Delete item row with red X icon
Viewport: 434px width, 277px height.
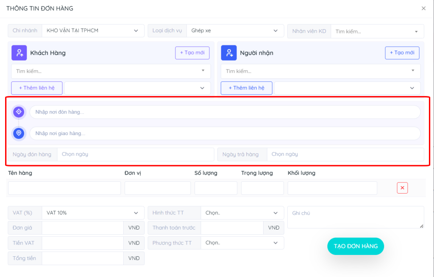(x=402, y=188)
